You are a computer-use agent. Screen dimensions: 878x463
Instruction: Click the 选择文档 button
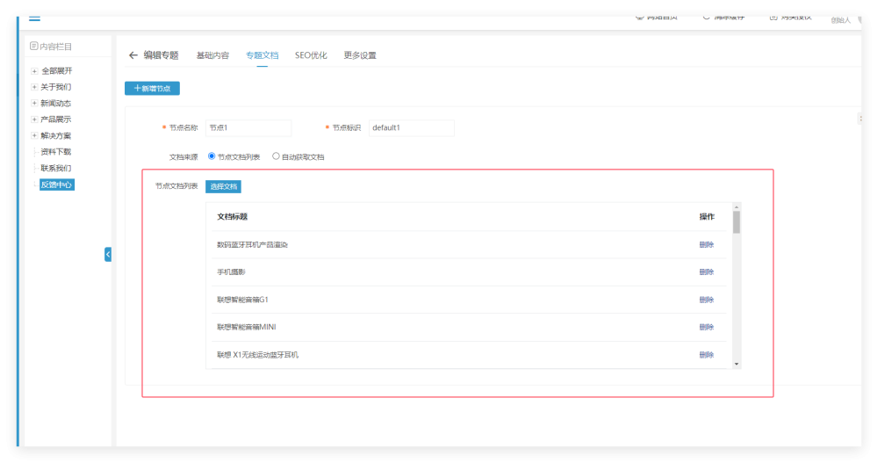click(223, 186)
